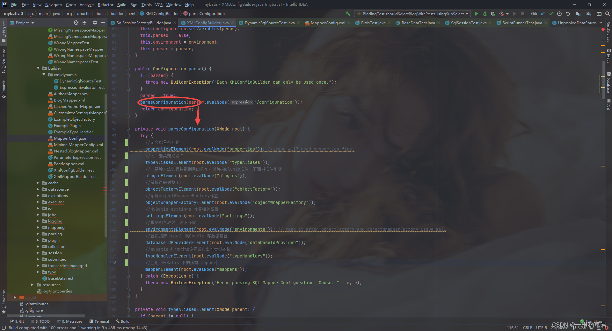612x331 pixels.
Task: Collapse the xml.dynamic folder in the tree
Action: click(44, 74)
